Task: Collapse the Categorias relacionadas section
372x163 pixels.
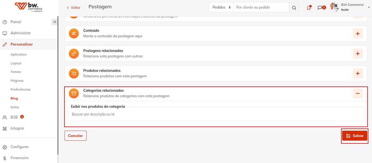Action: pyautogui.click(x=358, y=93)
